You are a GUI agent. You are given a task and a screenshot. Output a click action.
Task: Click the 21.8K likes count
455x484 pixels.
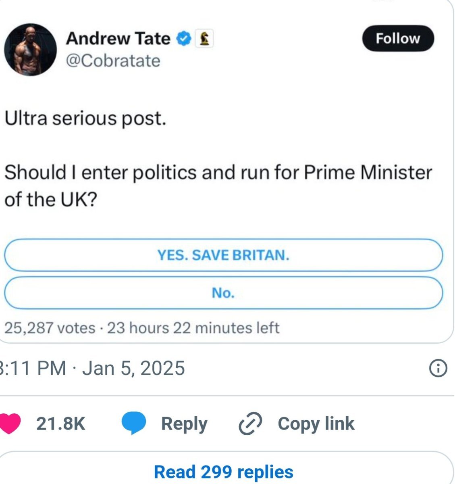click(x=60, y=423)
